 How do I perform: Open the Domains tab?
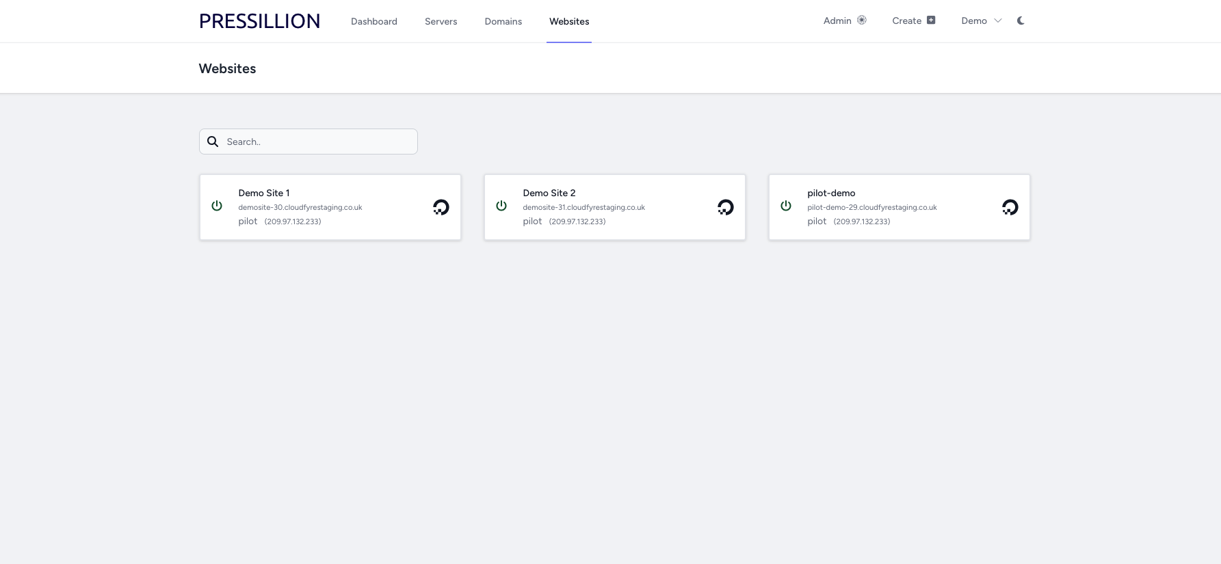click(503, 21)
